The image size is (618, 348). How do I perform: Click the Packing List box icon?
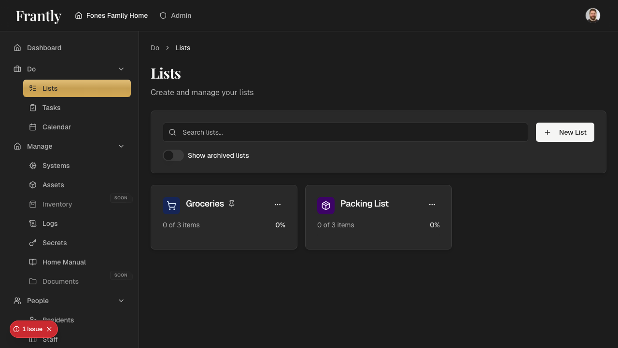[x=326, y=205]
